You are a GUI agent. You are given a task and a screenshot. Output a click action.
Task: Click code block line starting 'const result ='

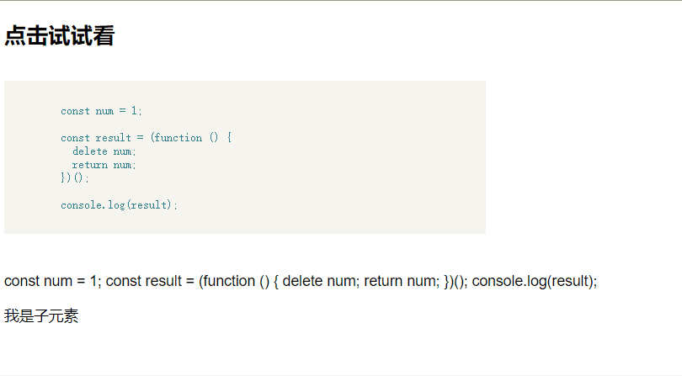[x=147, y=138]
